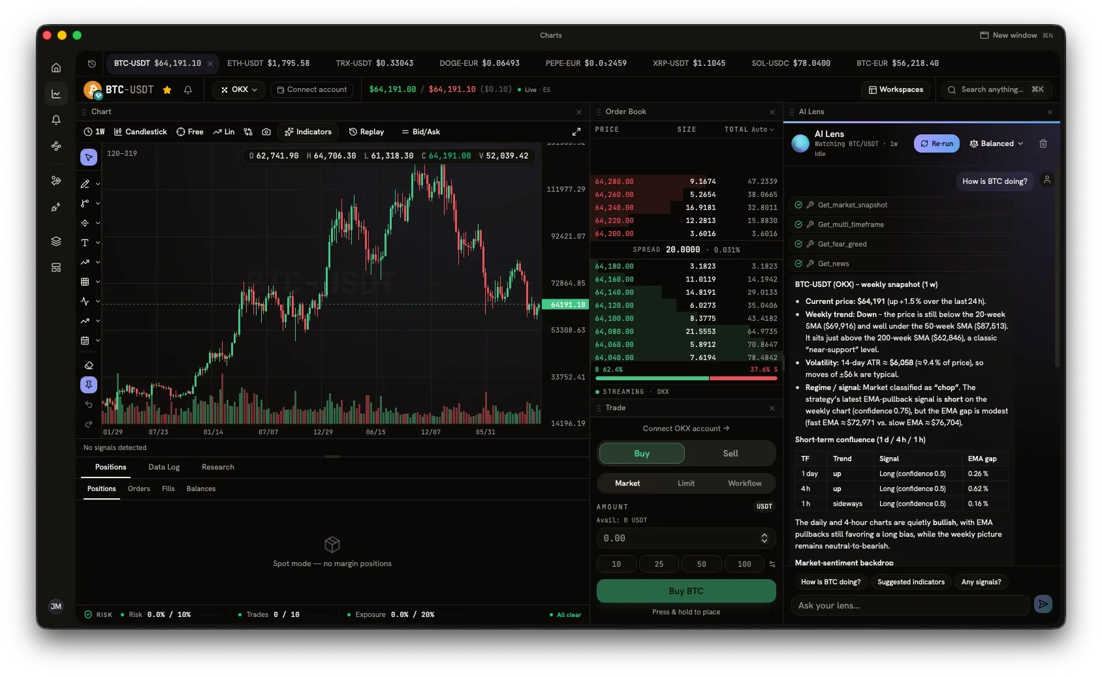This screenshot has width=1102, height=677.
Task: Switch to Balances sub-tab
Action: pos(201,489)
